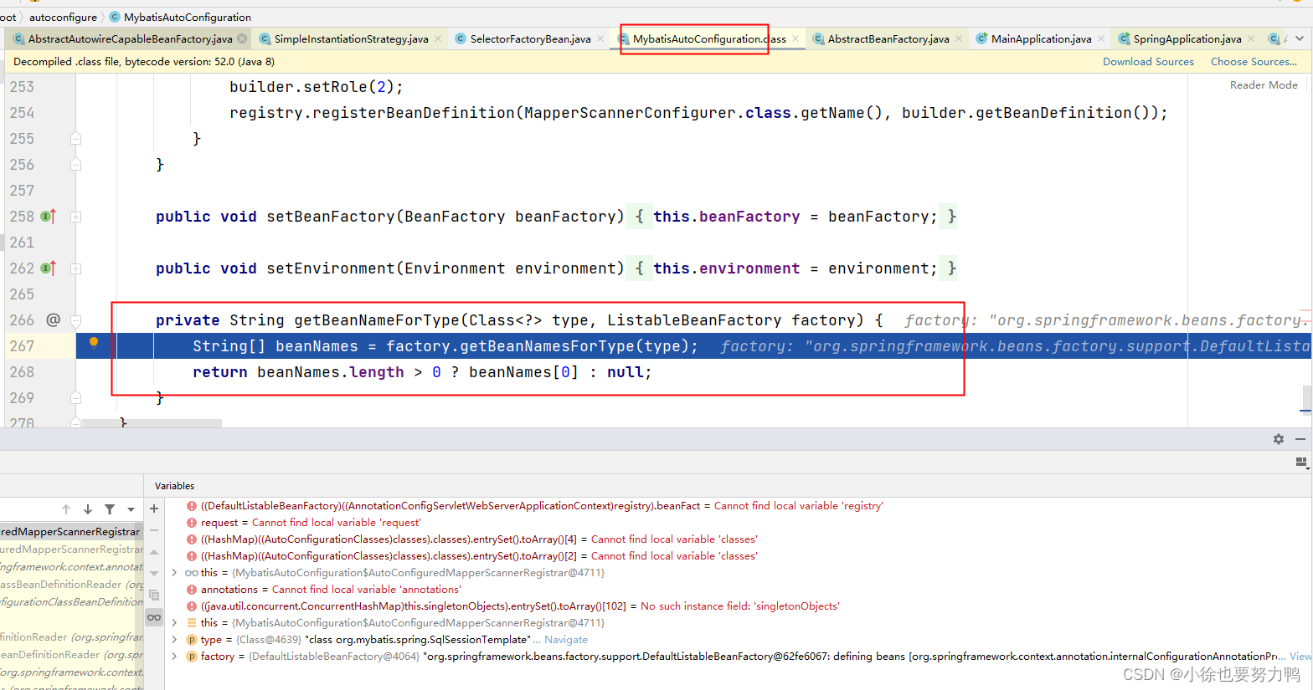Click the implements gutter icon on line 258

pyautogui.click(x=48, y=217)
